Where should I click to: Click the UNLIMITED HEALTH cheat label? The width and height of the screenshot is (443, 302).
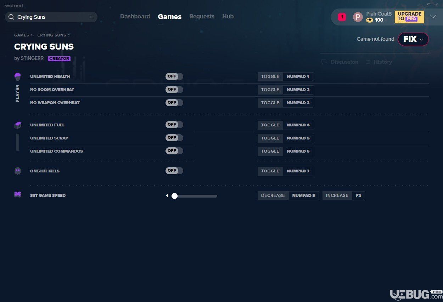(x=50, y=76)
